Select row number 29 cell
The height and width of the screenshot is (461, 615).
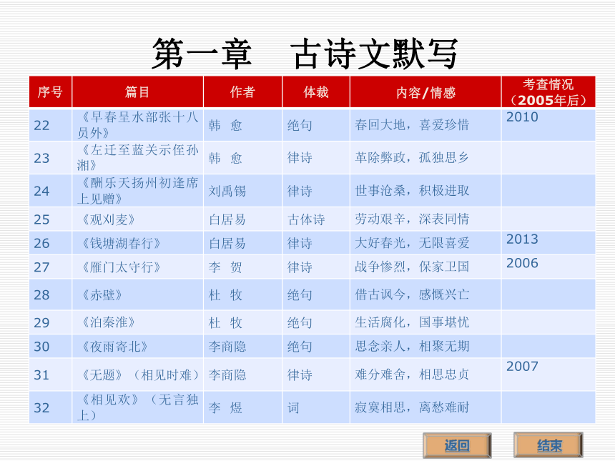tap(51, 322)
